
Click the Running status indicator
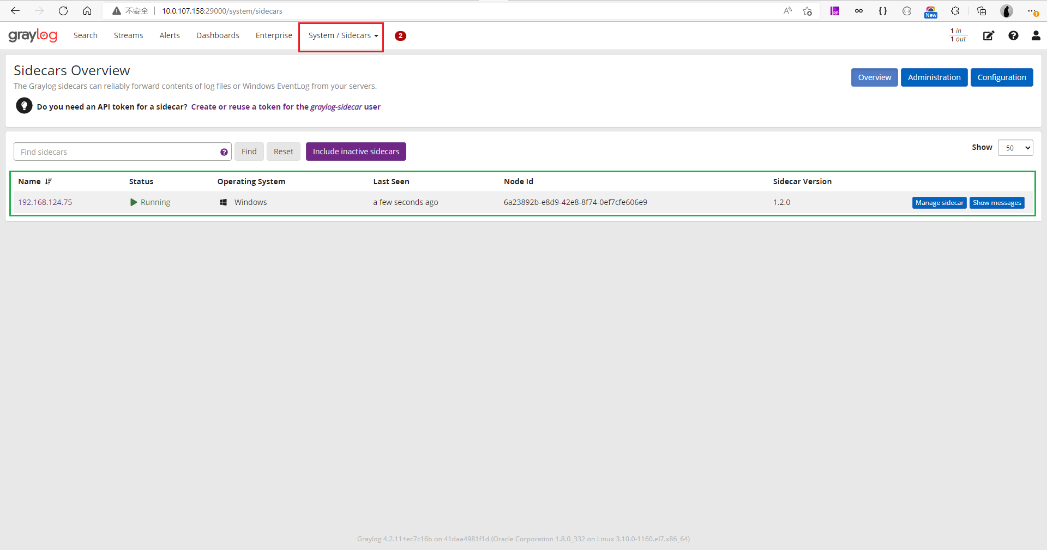click(x=151, y=202)
